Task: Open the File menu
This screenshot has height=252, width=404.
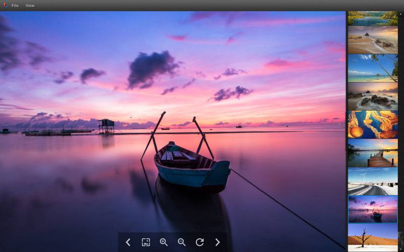Action: (x=15, y=6)
